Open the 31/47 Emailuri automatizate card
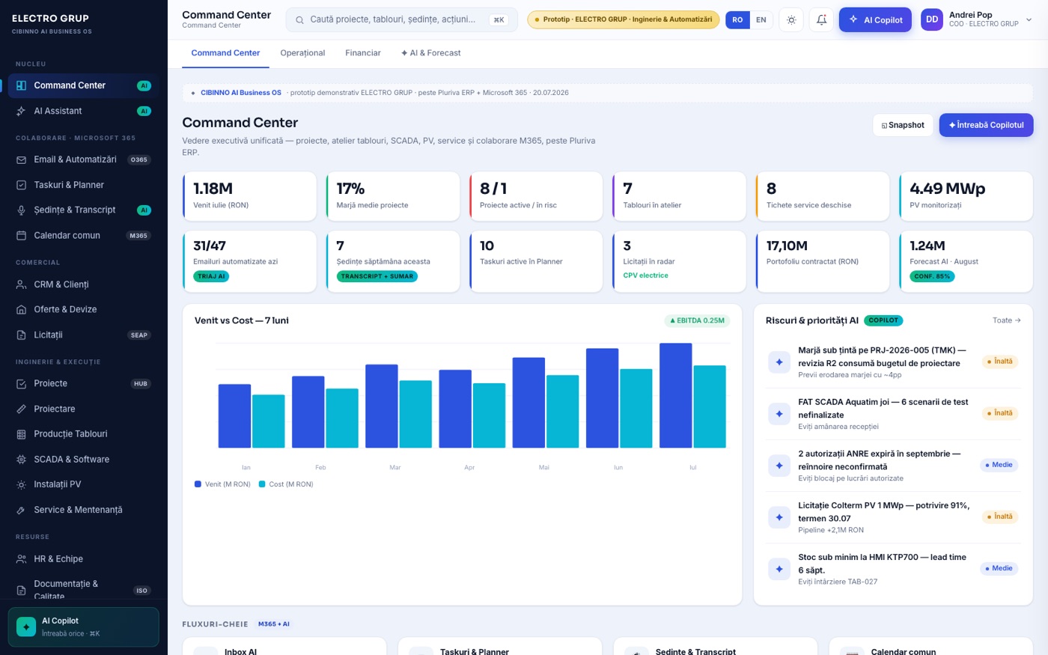Image resolution: width=1048 pixels, height=655 pixels. (x=249, y=261)
